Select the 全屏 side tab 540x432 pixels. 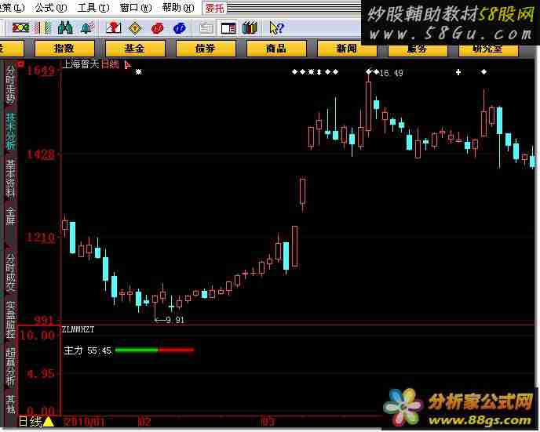point(11,216)
